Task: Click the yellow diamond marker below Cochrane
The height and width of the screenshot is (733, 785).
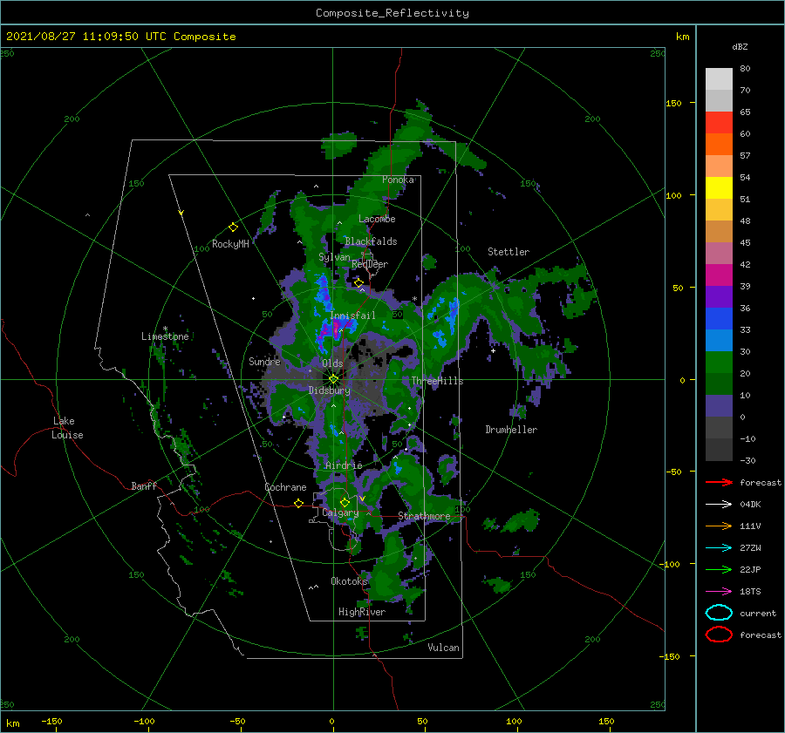Action: point(299,503)
